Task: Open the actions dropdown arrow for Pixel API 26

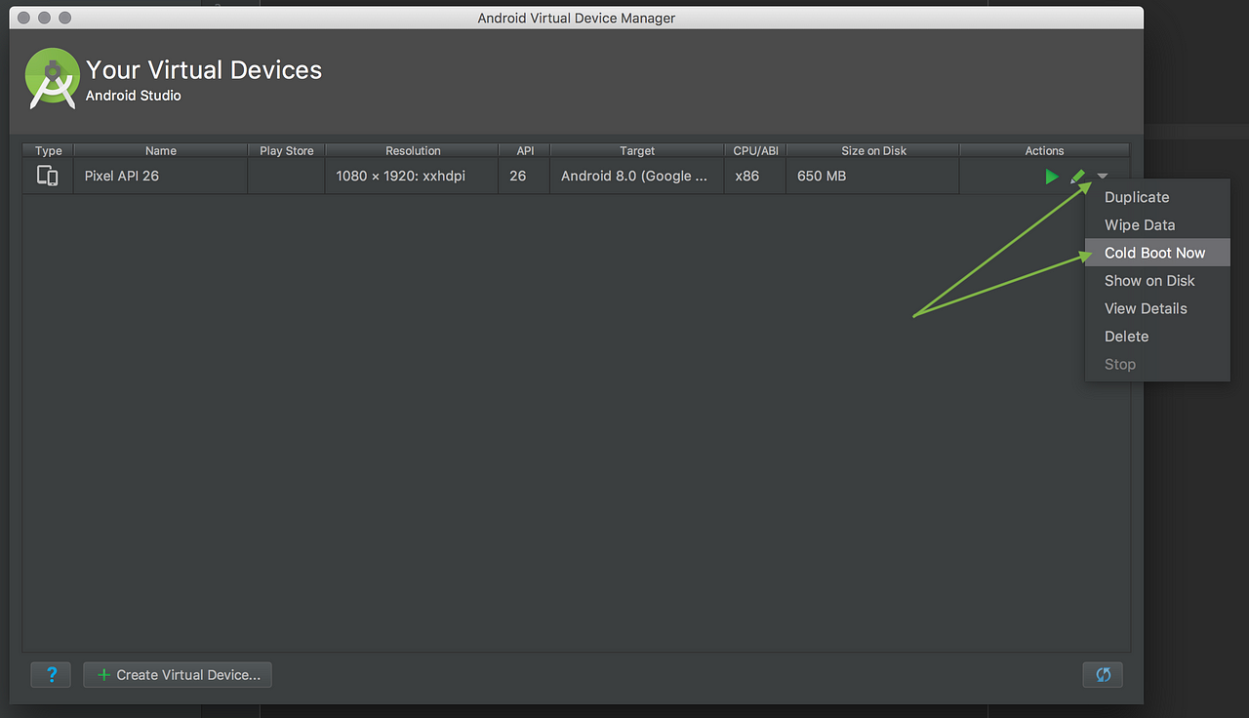Action: point(1103,177)
